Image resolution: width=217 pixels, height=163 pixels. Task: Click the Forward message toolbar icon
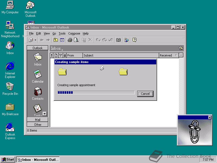(111, 40)
